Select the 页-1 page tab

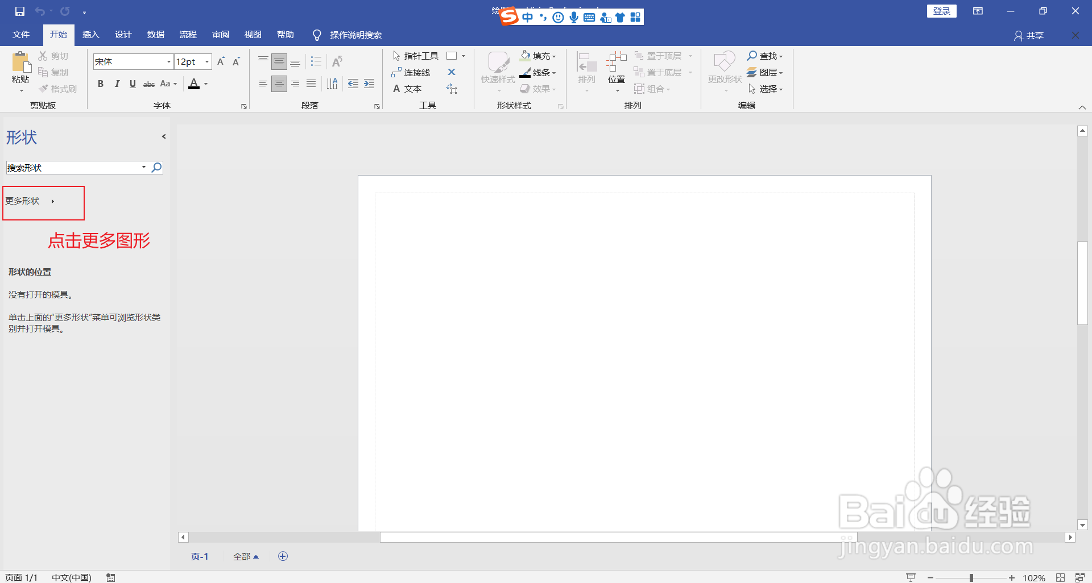coord(200,556)
